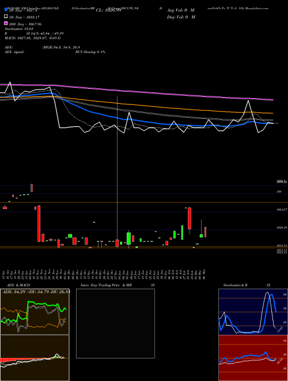The height and width of the screenshot is (381, 288).
Task: Click the tall red candlestick near 21 Nov
Action: [39, 223]
